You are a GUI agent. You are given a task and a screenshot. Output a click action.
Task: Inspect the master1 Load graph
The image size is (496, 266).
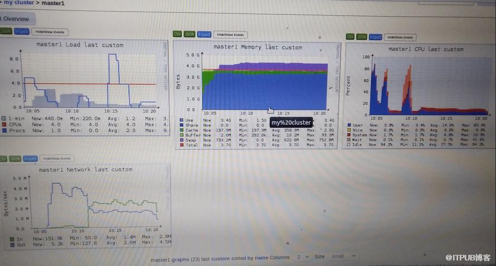point(22,32)
